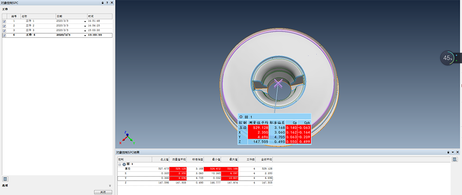Uncheck the checkbox for 工件 1
The image size is (462, 195).
pyautogui.click(x=5, y=21)
